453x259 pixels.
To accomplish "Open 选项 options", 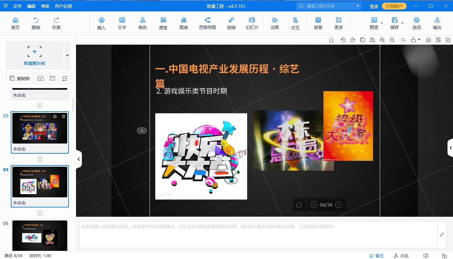I will point(417,23).
